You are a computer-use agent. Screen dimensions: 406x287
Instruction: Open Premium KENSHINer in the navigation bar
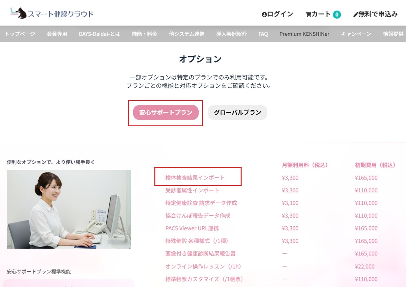[x=305, y=34]
